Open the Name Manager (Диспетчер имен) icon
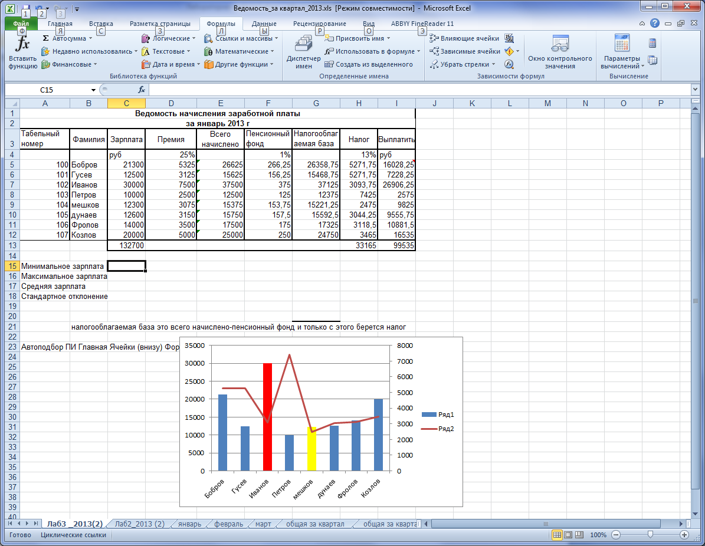 (x=303, y=44)
